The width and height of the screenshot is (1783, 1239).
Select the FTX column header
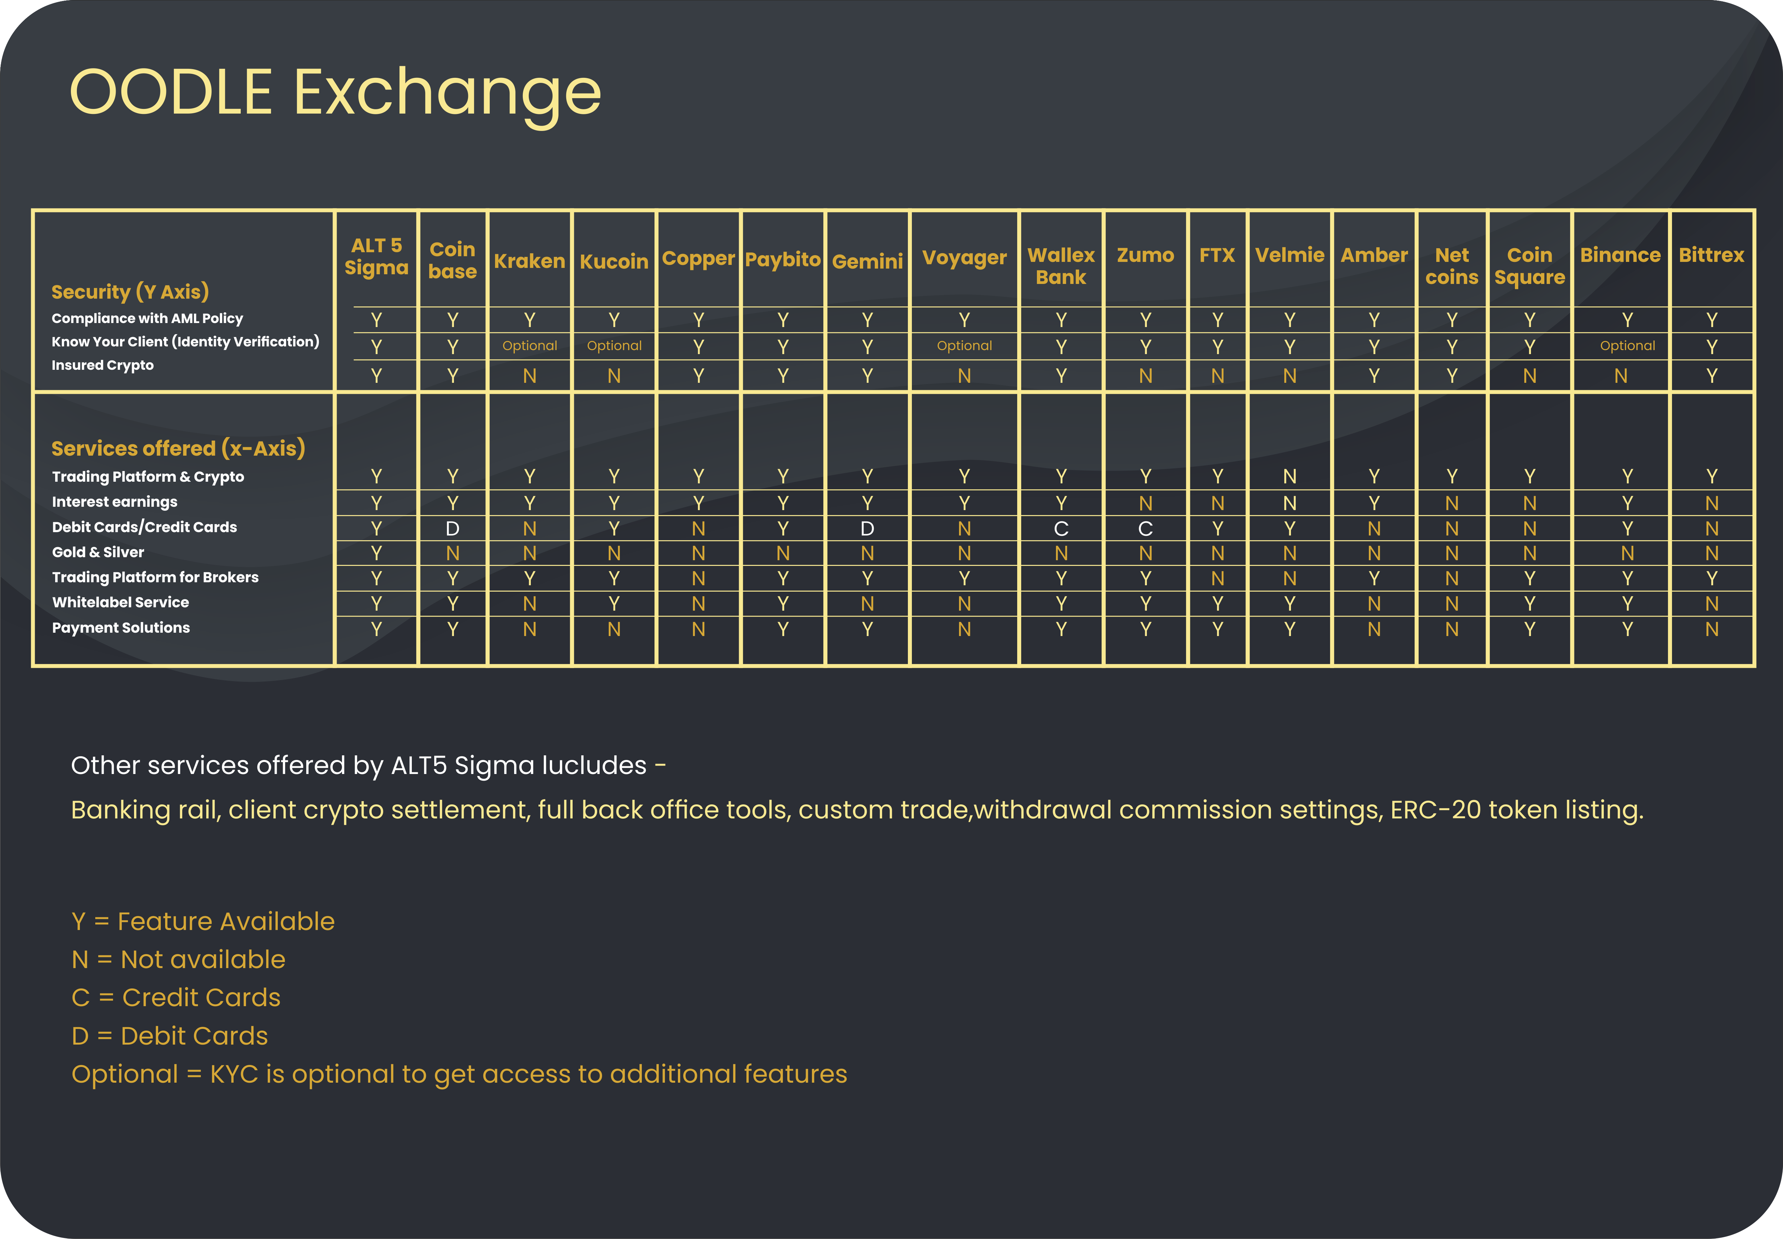(1217, 255)
